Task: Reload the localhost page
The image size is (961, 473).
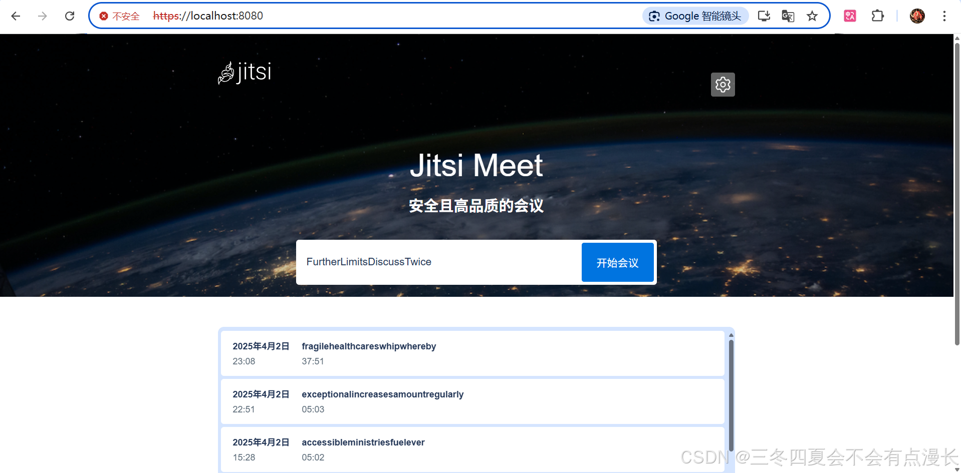Action: tap(70, 16)
